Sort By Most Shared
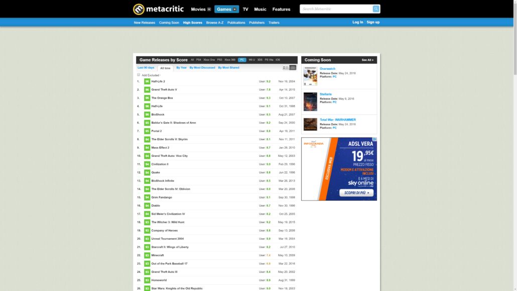This screenshot has height=291, width=517. [x=228, y=67]
